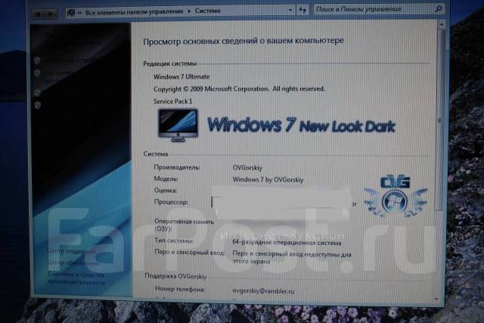The image size is (484, 323).
Task: Select the Service Pack 1 text
Action: [x=173, y=101]
